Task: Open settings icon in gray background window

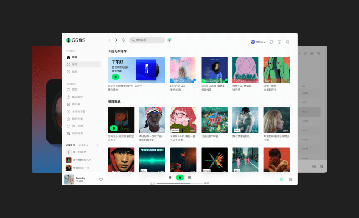Action: tap(312, 53)
